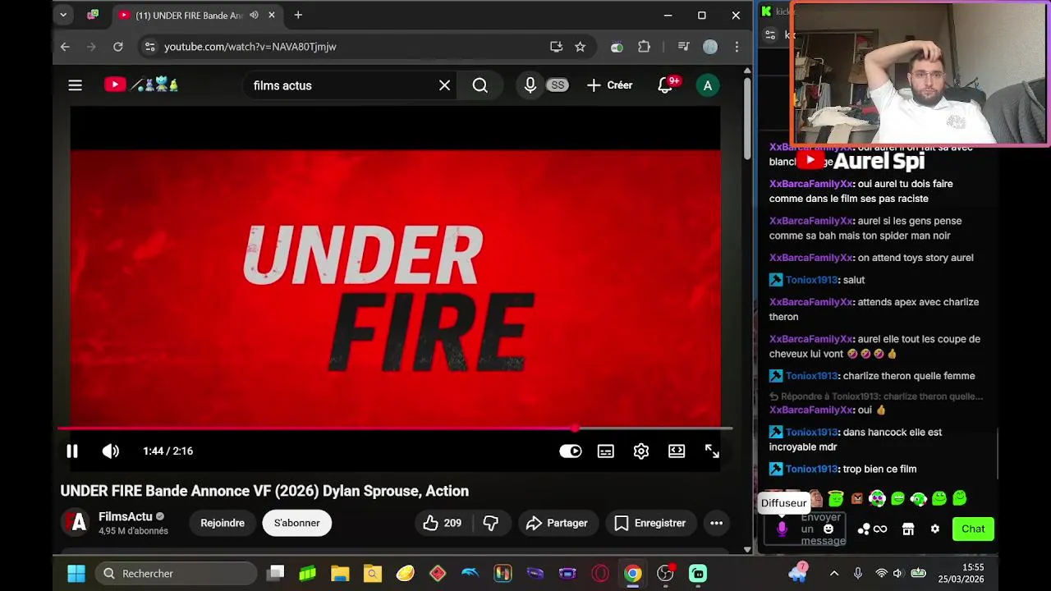This screenshot has width=1051, height=591.
Task: Open Chrome tab search dropdown arrow
Action: point(63,15)
